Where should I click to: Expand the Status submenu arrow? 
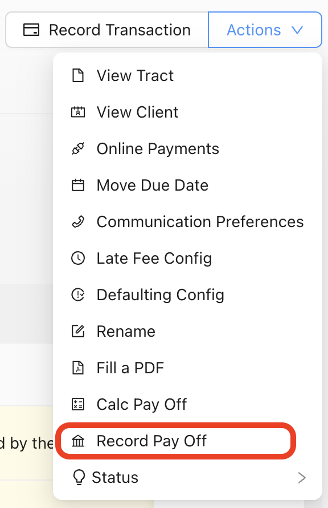302,478
